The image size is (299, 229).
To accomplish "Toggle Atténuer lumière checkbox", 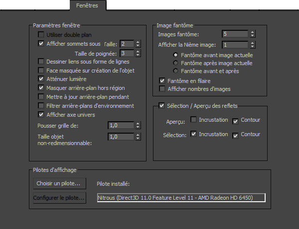I will click(41, 78).
